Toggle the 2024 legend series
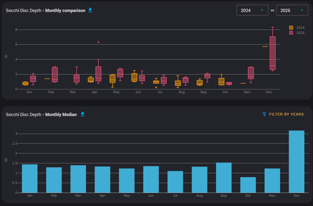This screenshot has width=313, height=206. pyautogui.click(x=297, y=28)
